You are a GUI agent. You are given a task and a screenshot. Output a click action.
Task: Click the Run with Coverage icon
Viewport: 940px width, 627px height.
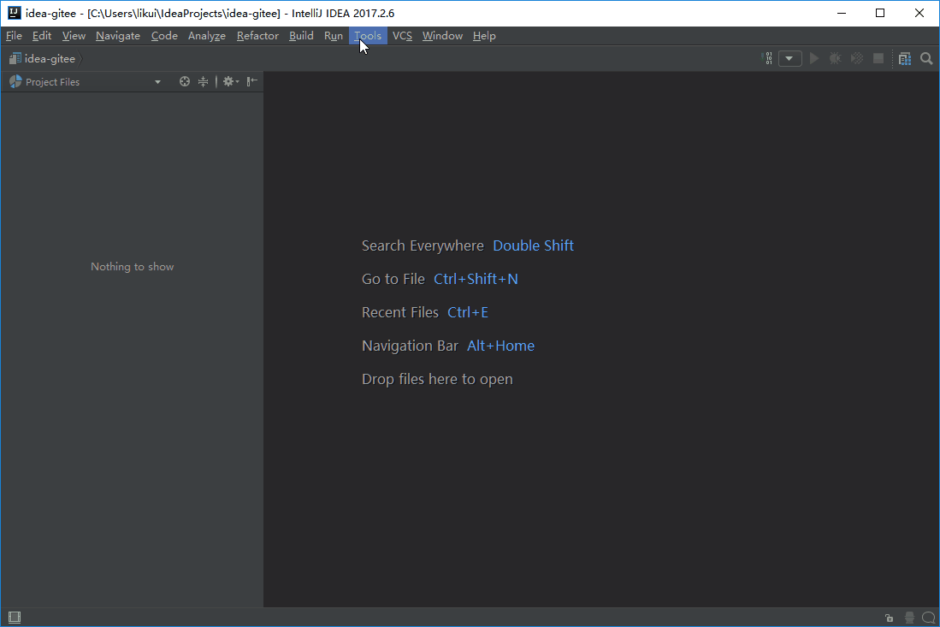point(856,58)
